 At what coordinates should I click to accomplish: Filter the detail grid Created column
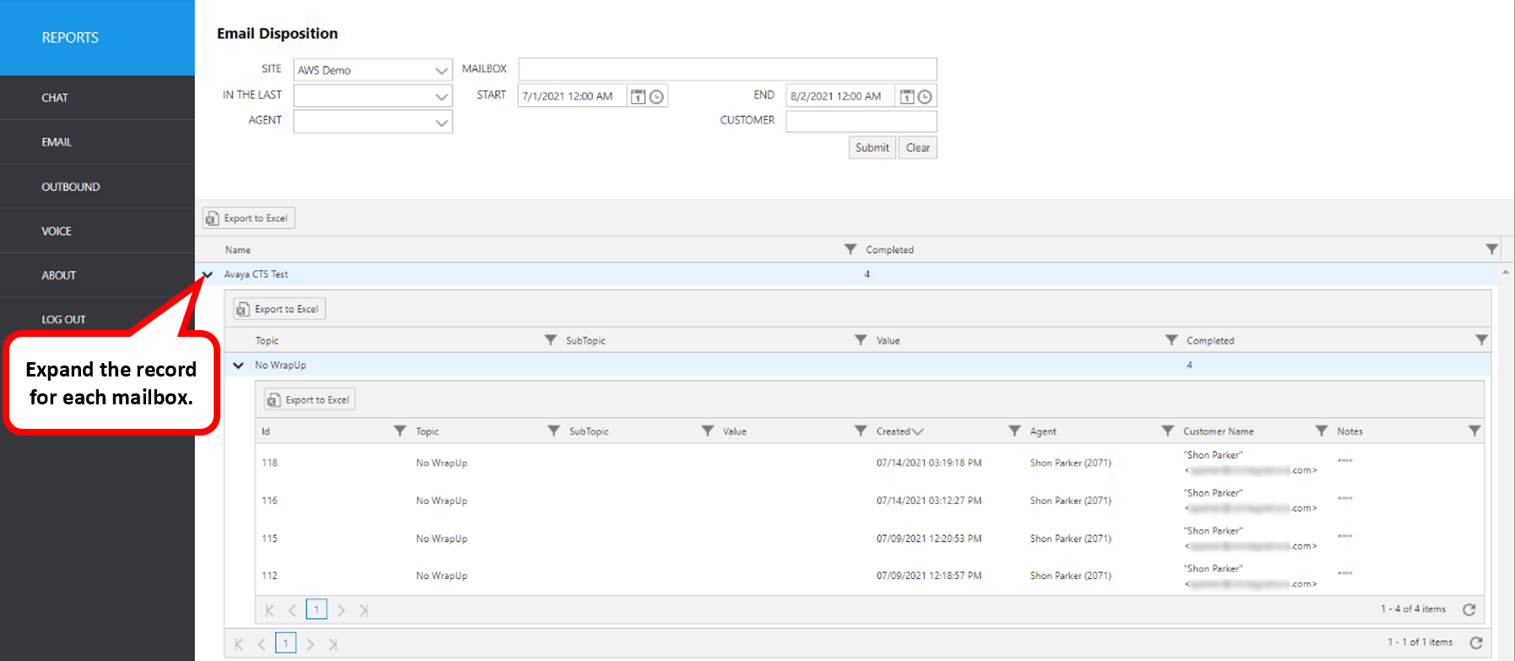1014,431
